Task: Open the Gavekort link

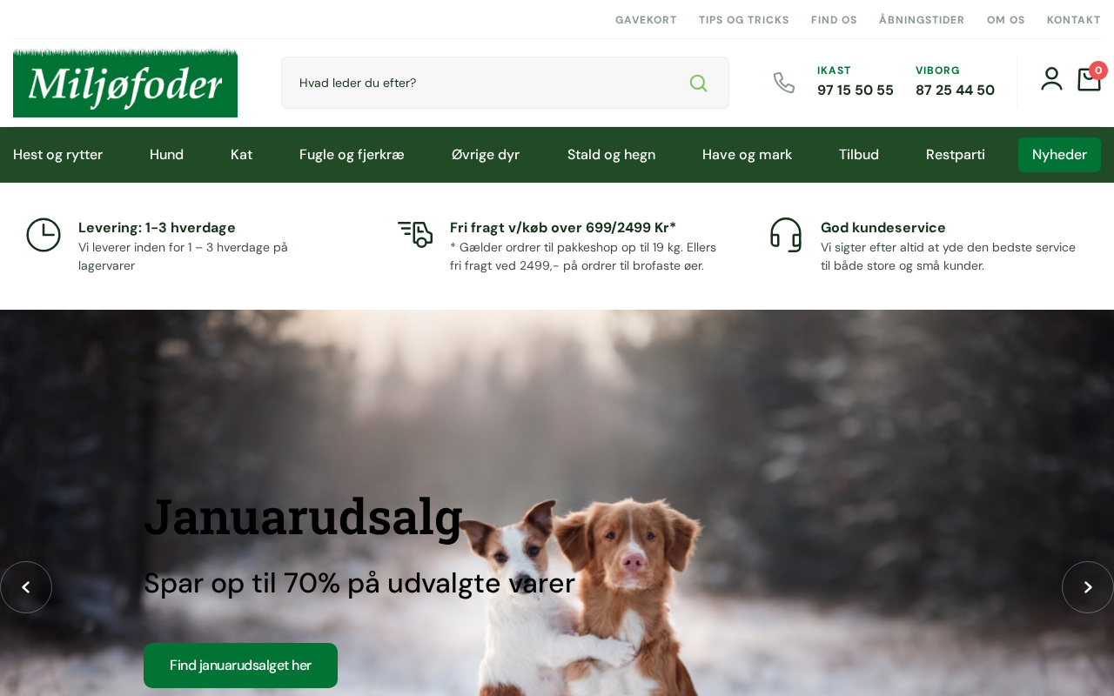Action: coord(646,20)
